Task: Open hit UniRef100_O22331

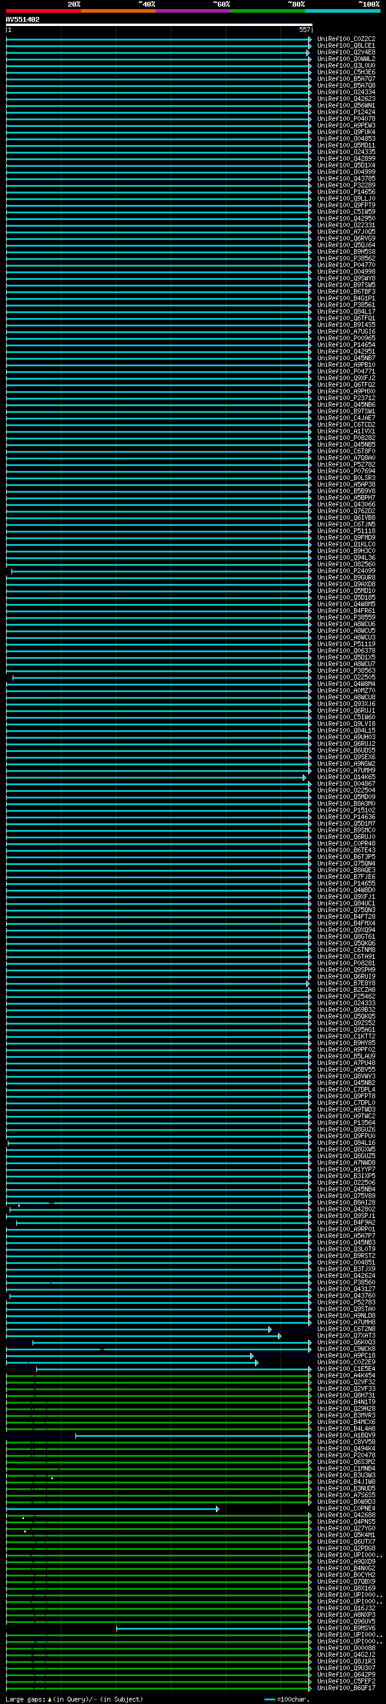Action: [x=346, y=225]
